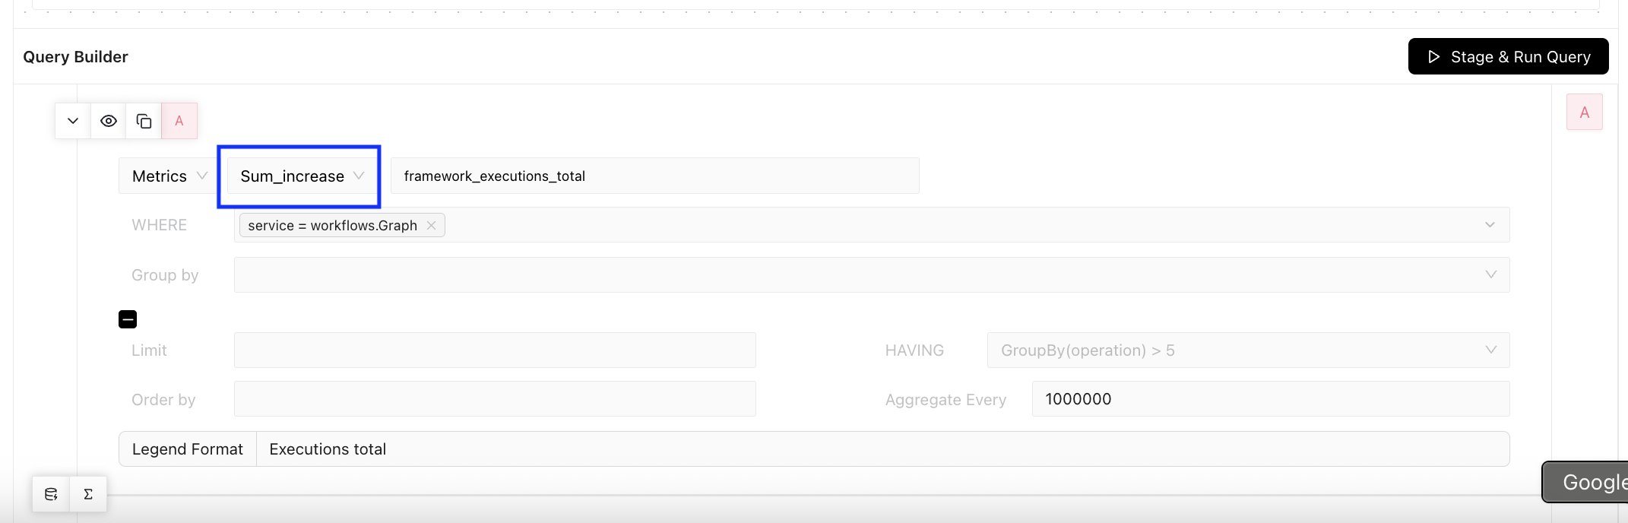Add new query with database icon

51,494
